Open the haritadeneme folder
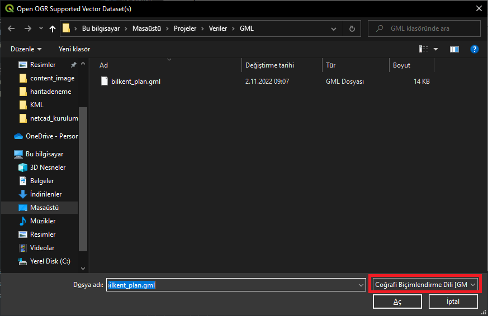The height and width of the screenshot is (316, 488). [x=50, y=92]
